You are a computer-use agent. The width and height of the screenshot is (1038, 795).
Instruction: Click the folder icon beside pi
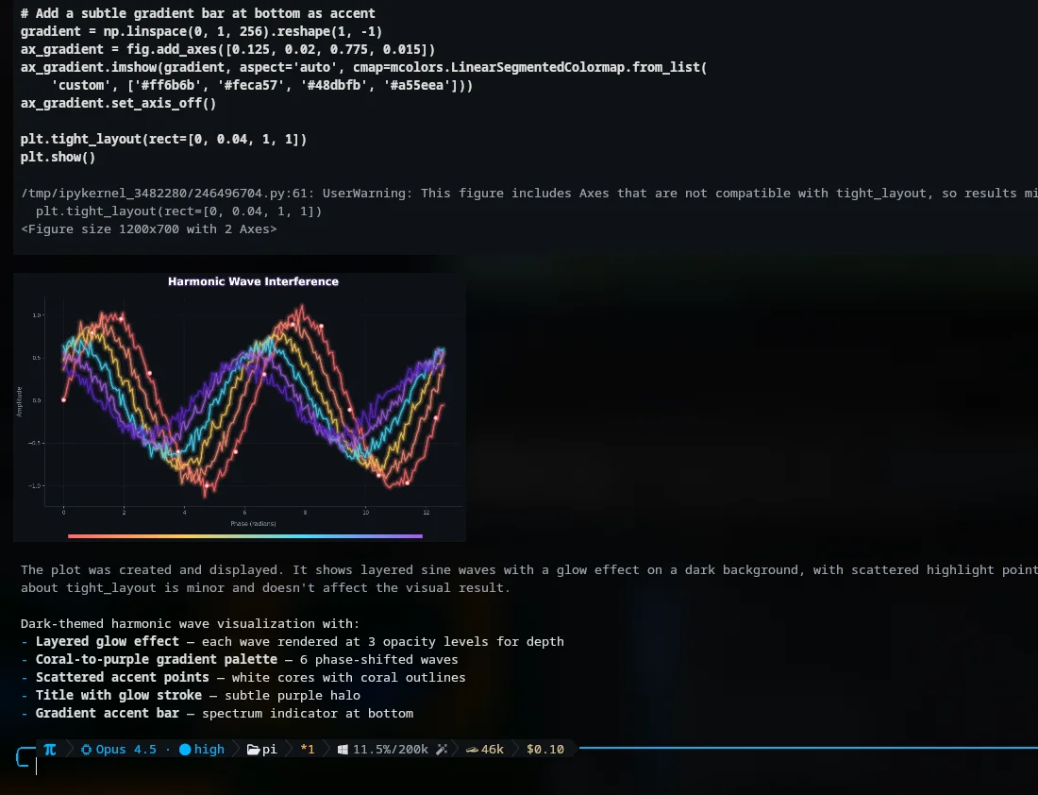[252, 750]
